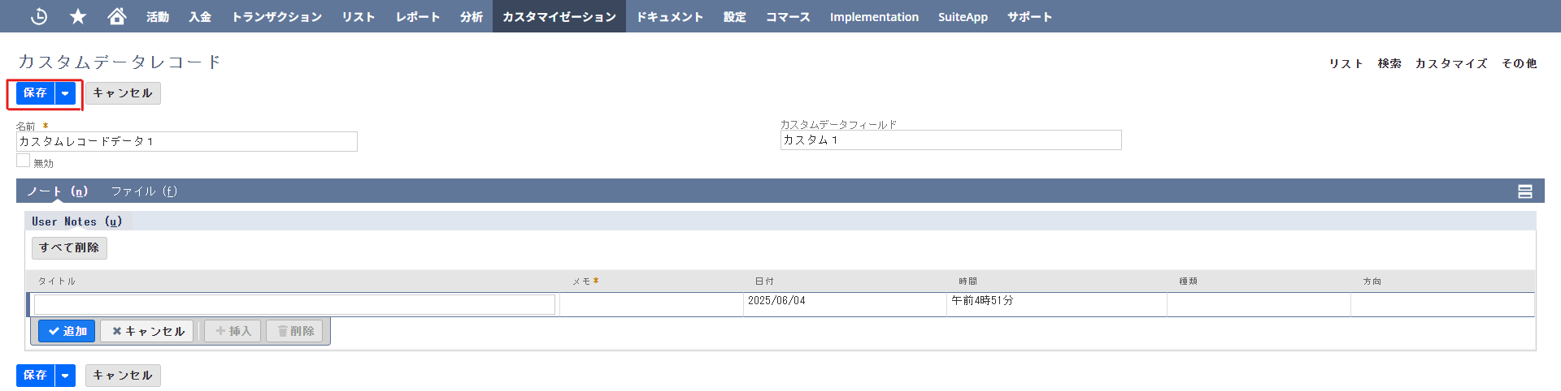Click the 日付 cell showing 2025/06/04
1561x391 pixels.
pos(845,304)
